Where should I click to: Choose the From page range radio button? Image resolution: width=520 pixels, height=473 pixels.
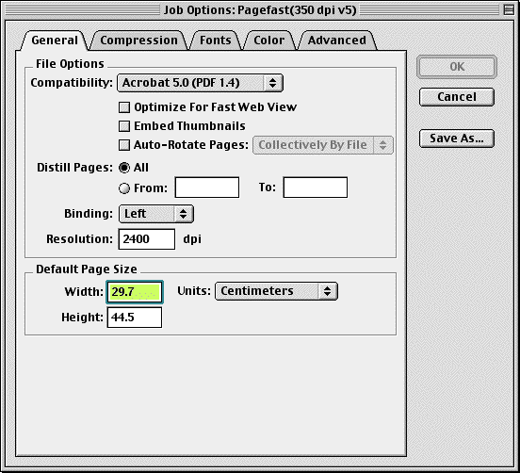click(x=124, y=188)
